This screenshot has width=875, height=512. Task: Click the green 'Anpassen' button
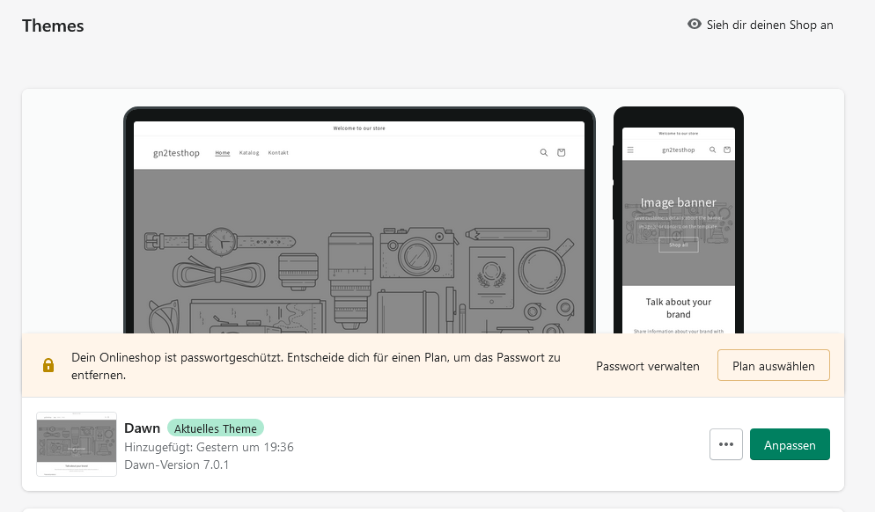click(x=790, y=444)
